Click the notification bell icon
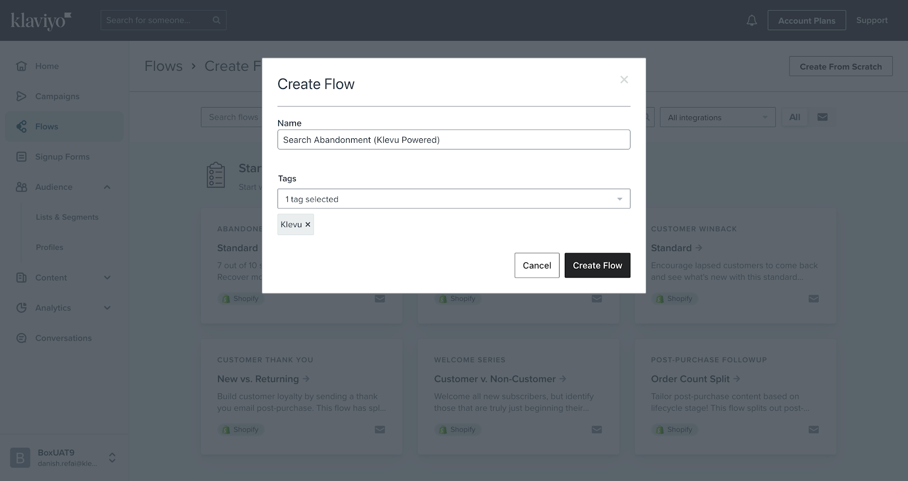 pyautogui.click(x=751, y=20)
